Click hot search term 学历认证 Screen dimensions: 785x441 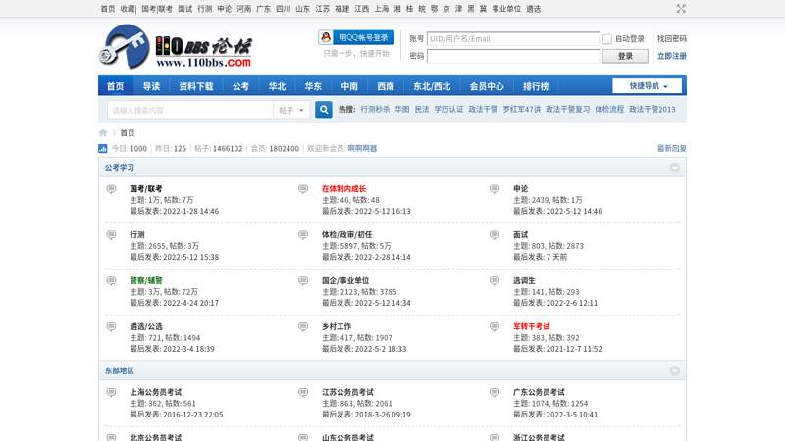(448, 110)
